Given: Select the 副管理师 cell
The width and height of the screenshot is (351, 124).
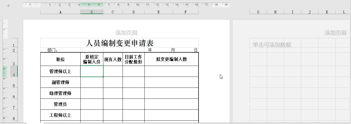Looking at the screenshot, I should tap(60, 82).
